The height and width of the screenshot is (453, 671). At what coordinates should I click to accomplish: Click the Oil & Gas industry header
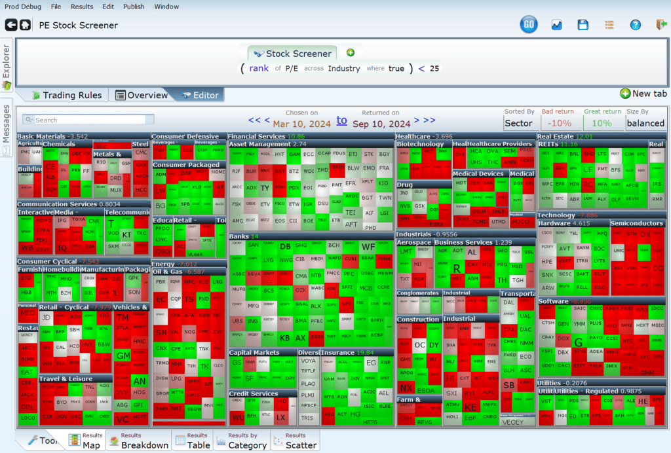[x=189, y=272]
